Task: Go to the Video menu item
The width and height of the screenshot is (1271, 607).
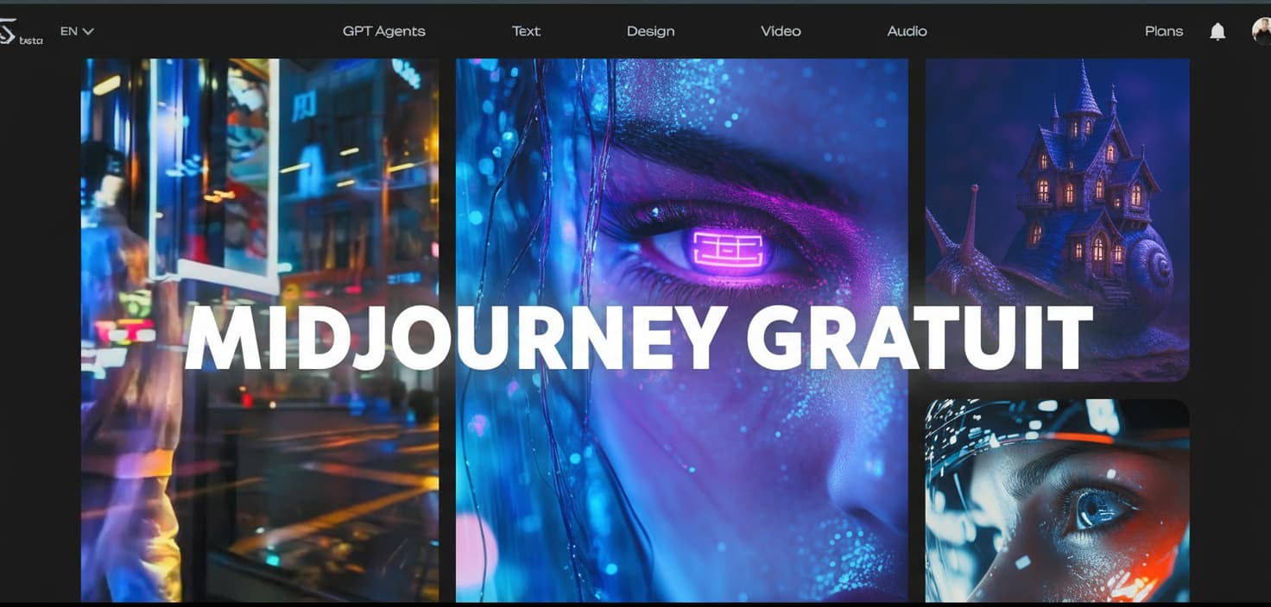Action: (x=781, y=31)
